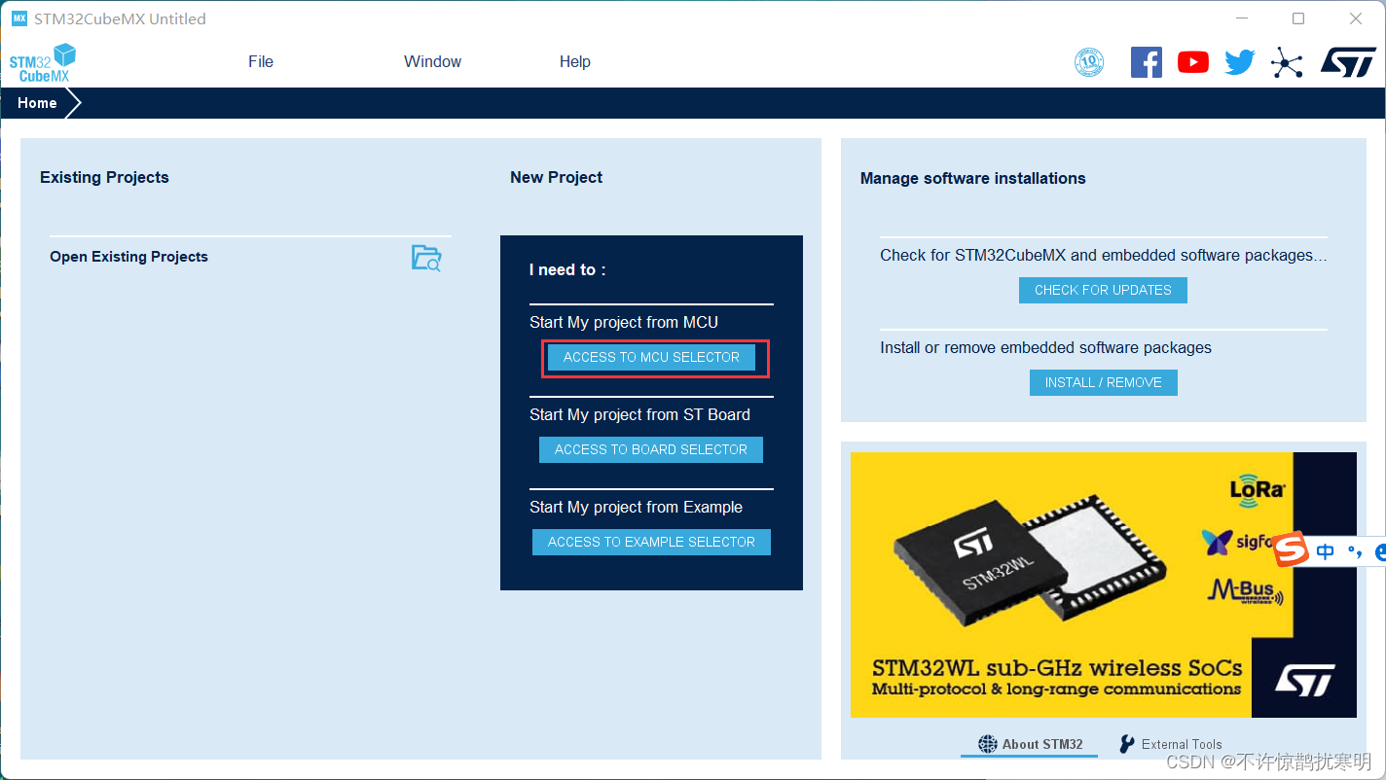Open the File menu

(261, 61)
